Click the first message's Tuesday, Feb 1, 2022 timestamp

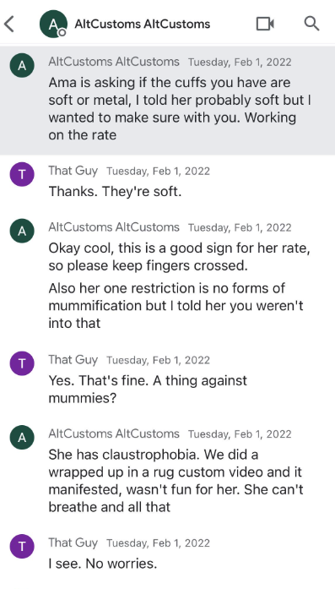point(240,62)
